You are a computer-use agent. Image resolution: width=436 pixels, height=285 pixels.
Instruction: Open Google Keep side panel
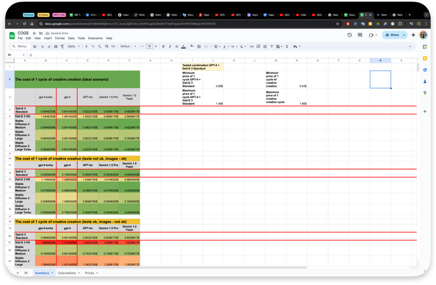coord(425,58)
